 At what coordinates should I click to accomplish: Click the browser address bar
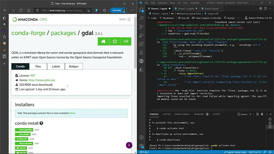click(x=62, y=10)
